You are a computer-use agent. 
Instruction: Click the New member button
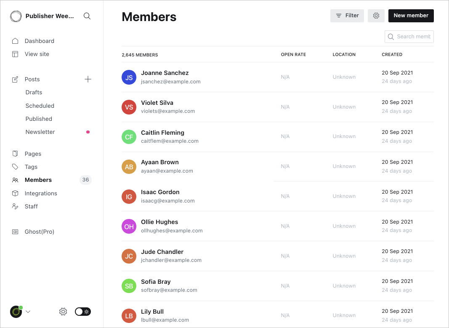[411, 16]
